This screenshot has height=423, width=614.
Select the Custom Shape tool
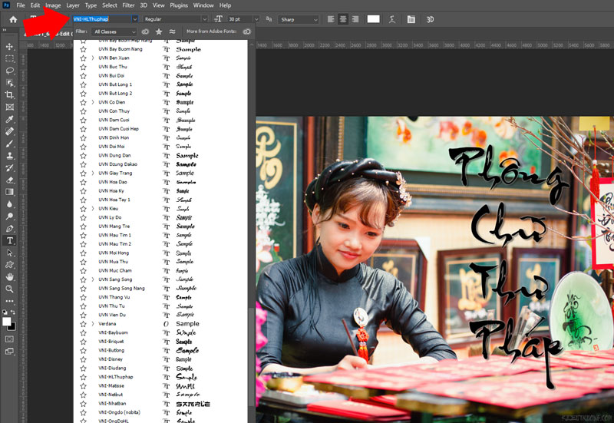pyautogui.click(x=9, y=265)
